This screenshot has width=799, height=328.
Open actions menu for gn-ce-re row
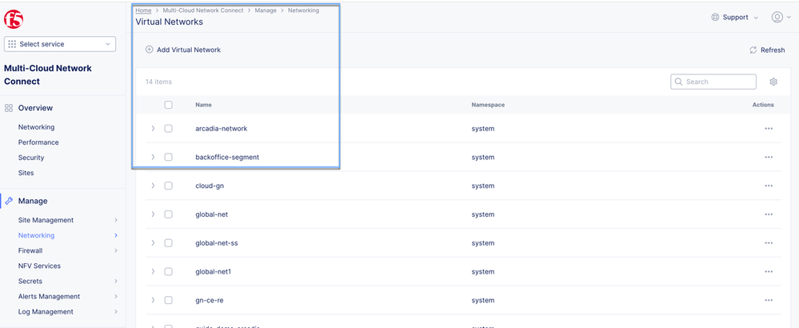(769, 300)
